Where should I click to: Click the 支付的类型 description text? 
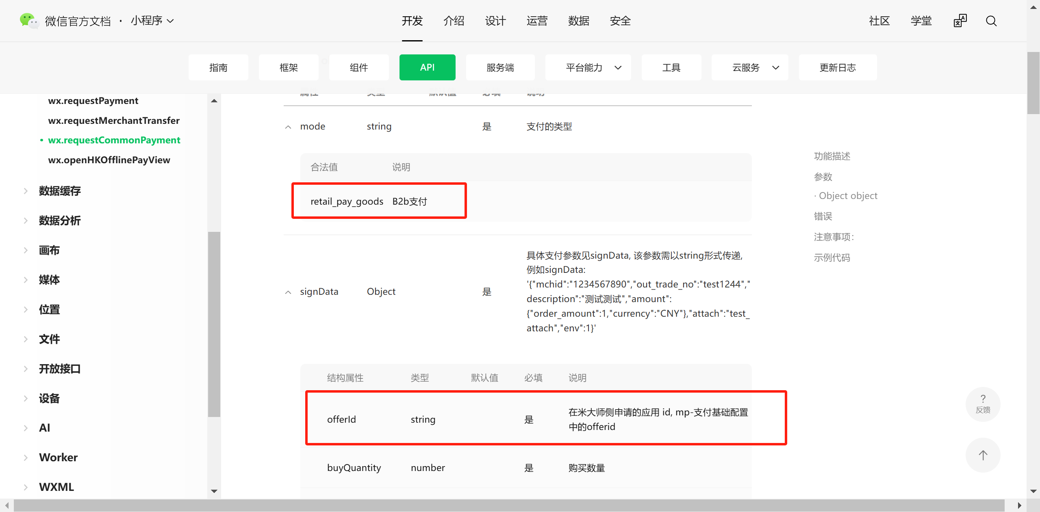(549, 127)
